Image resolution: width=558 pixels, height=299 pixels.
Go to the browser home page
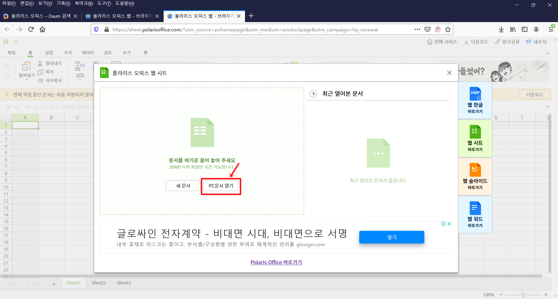pos(42,29)
